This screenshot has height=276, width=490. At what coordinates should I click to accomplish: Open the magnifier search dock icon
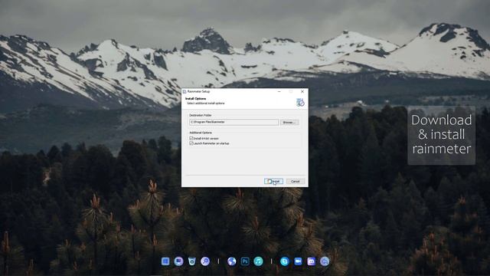click(205, 261)
